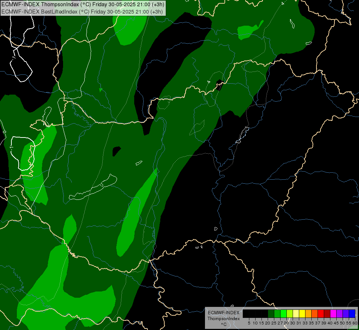Pick the orange 33–35 legend swatch
Viewport: 359px width, 330px height.
click(x=308, y=313)
